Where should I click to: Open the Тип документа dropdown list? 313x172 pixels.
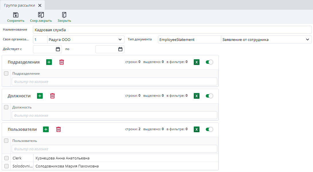[x=307, y=39]
